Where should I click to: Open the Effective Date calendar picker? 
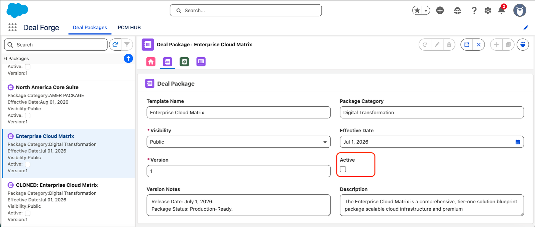pos(518,142)
